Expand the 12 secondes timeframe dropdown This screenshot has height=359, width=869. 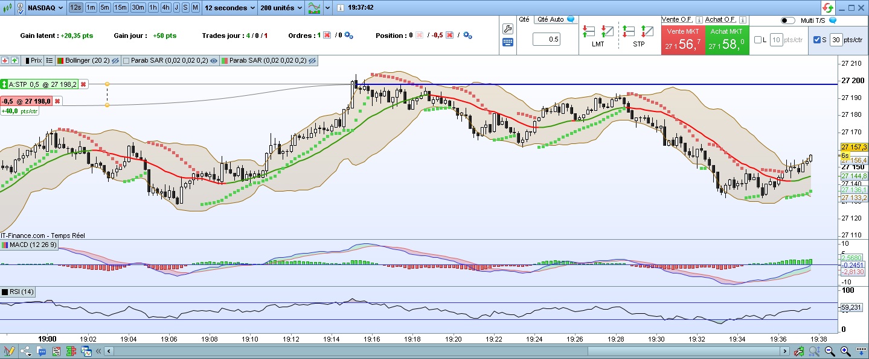pos(229,8)
